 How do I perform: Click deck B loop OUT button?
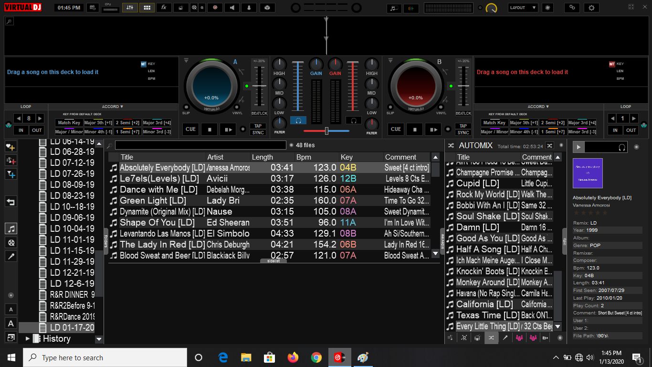coord(631,130)
